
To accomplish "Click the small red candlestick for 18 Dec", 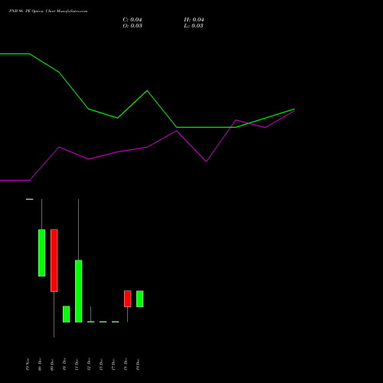I will pyautogui.click(x=128, y=299).
